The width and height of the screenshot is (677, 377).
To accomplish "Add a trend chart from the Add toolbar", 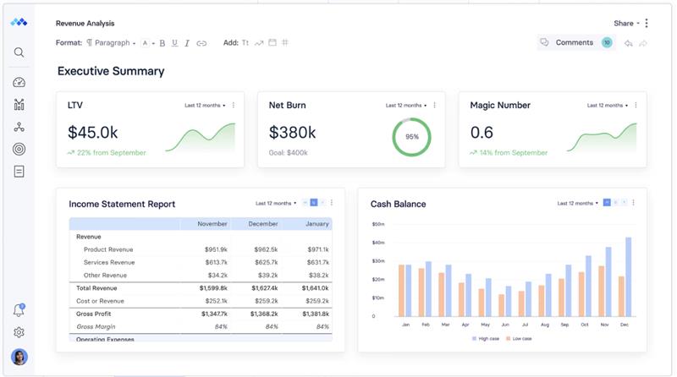I will point(259,43).
